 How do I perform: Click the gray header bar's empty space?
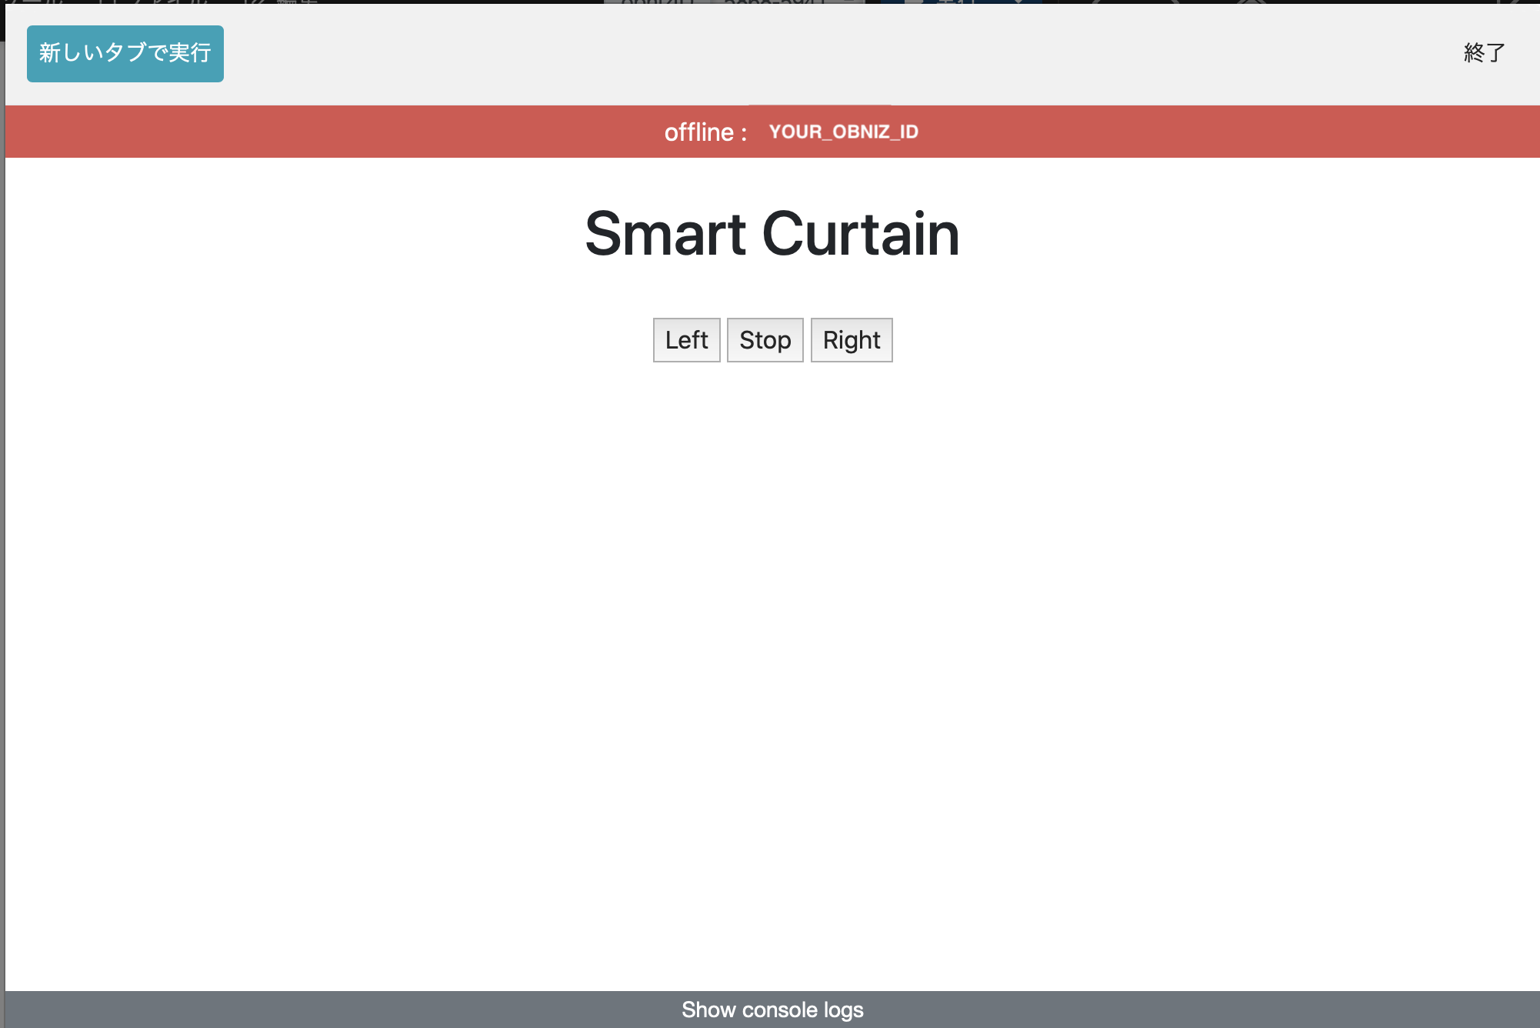pos(769,53)
